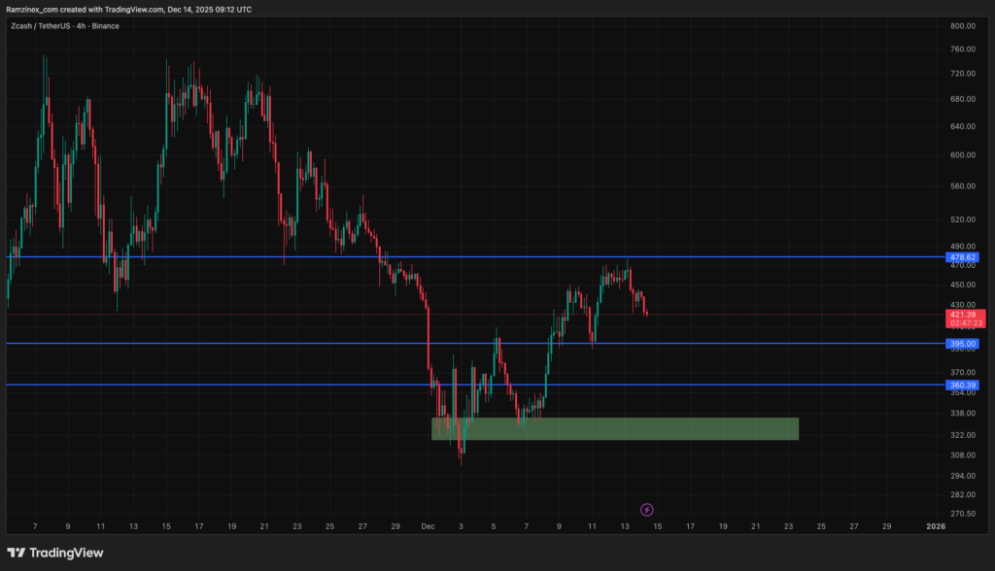The image size is (995, 571).
Task: Click the 322.00 label on the price axis
Action: [x=963, y=434]
